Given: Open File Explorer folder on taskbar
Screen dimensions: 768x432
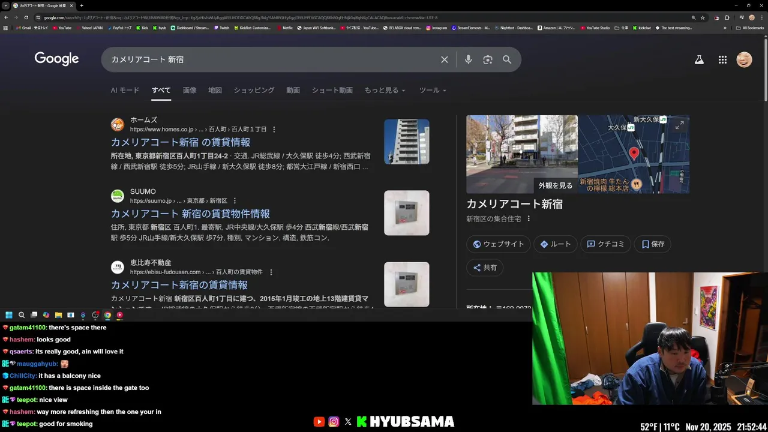Looking at the screenshot, I should pos(58,315).
